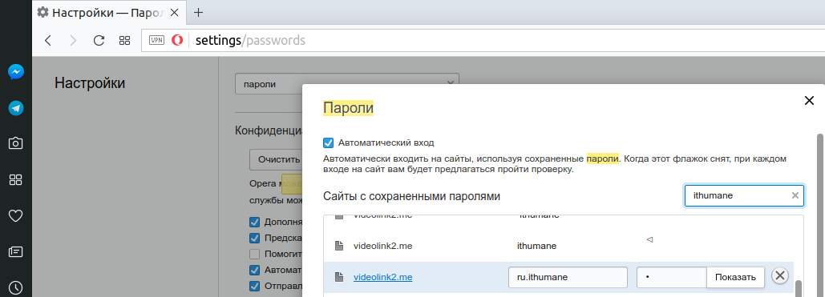The height and width of the screenshot is (297, 825).
Task: Toggle the Автомат… checkbox in settings
Action: [255, 271]
